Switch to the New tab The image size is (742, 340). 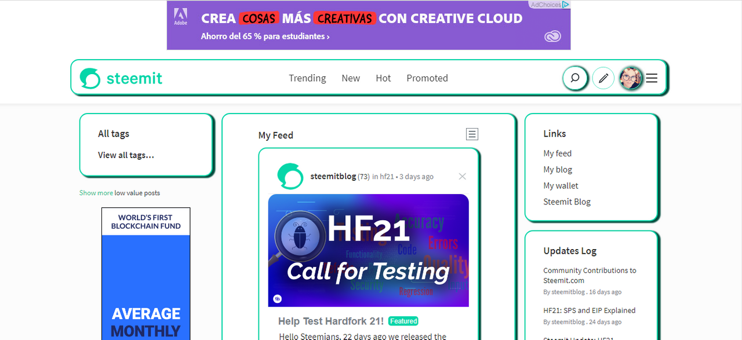(x=351, y=78)
